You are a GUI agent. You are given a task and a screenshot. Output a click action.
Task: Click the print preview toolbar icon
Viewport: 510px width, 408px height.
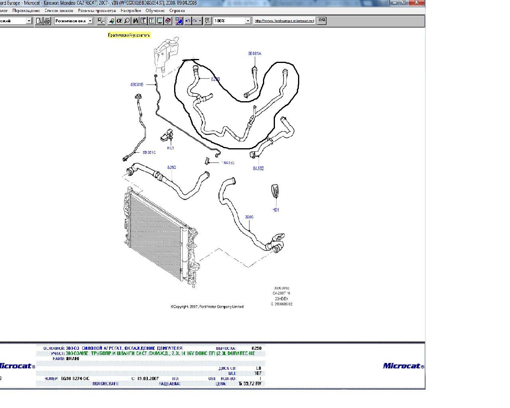coord(39,21)
